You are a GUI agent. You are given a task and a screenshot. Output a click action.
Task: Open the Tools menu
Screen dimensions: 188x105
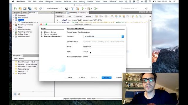(105, 1)
